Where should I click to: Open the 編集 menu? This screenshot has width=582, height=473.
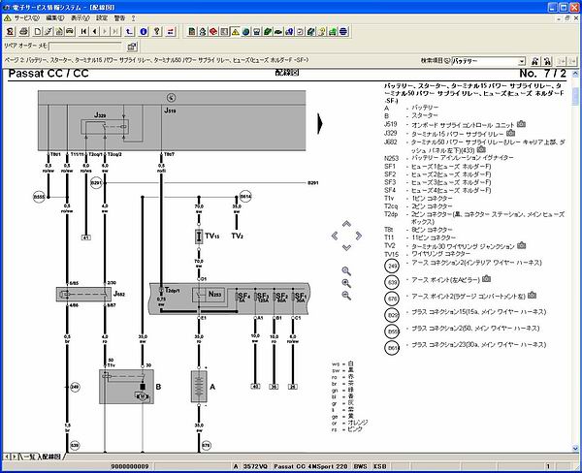tap(54, 17)
